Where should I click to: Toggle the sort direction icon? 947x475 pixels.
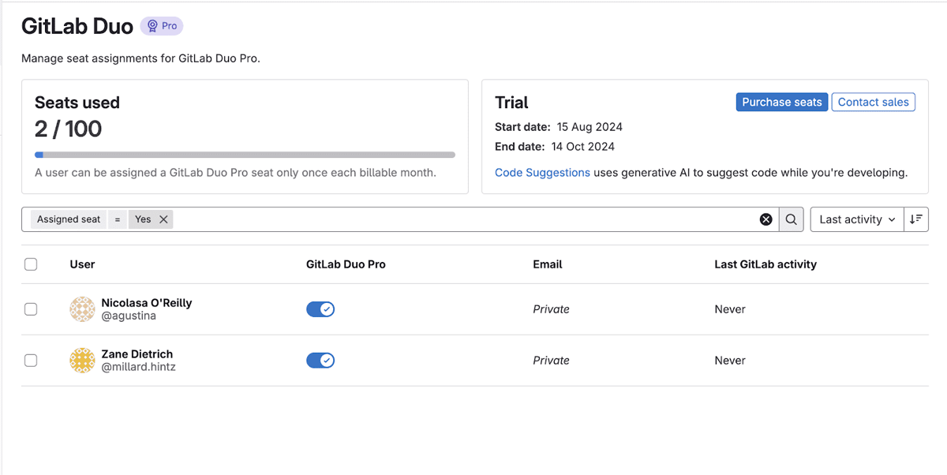point(915,219)
